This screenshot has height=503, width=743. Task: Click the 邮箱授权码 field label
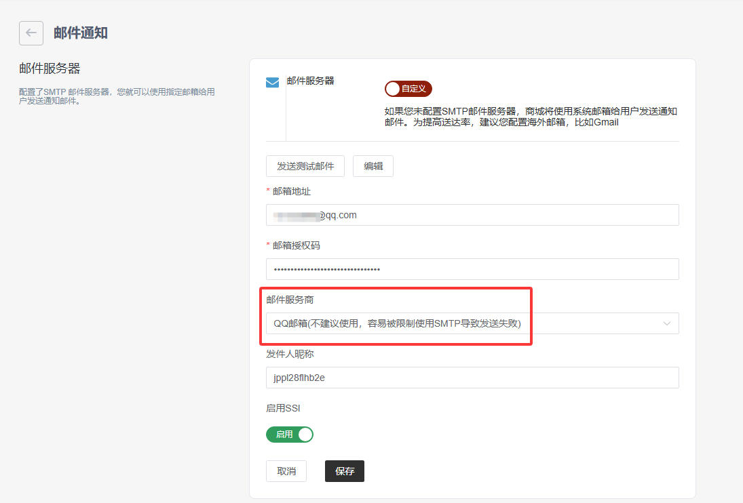pos(296,245)
